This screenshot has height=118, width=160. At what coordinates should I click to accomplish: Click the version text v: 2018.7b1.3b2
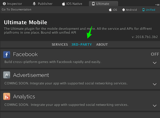pos(145,37)
